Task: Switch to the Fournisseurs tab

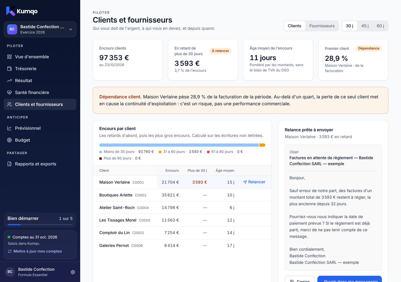Action: pyautogui.click(x=322, y=26)
